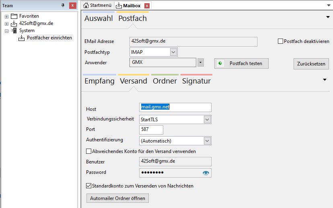Select 42Soft@gmx.de in the tree
This screenshot has width=333, height=208.
pos(36,23)
